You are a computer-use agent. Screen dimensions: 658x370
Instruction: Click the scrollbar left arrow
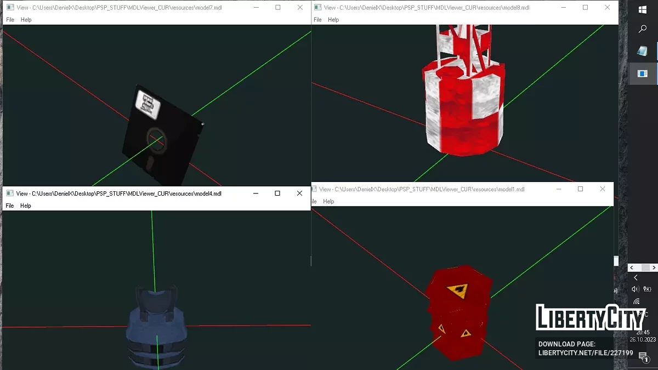point(632,267)
